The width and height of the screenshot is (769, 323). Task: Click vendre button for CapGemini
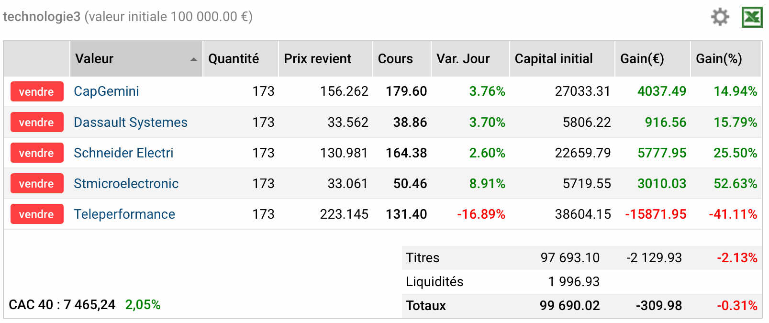(37, 91)
